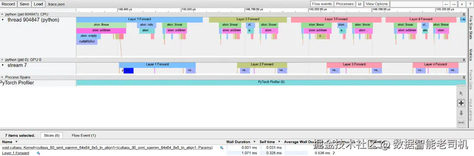Sort by the Wall Duration column arrow
The height and width of the screenshot is (156, 474).
[x=255, y=142]
